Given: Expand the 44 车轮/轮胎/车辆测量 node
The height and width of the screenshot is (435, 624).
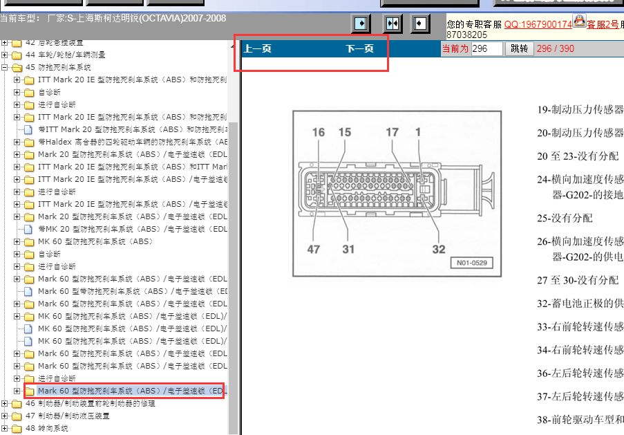Looking at the screenshot, I should tap(4, 55).
